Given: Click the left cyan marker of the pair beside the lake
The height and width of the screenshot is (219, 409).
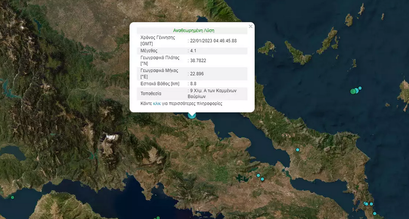Looking at the screenshot, I should [x=258, y=176].
